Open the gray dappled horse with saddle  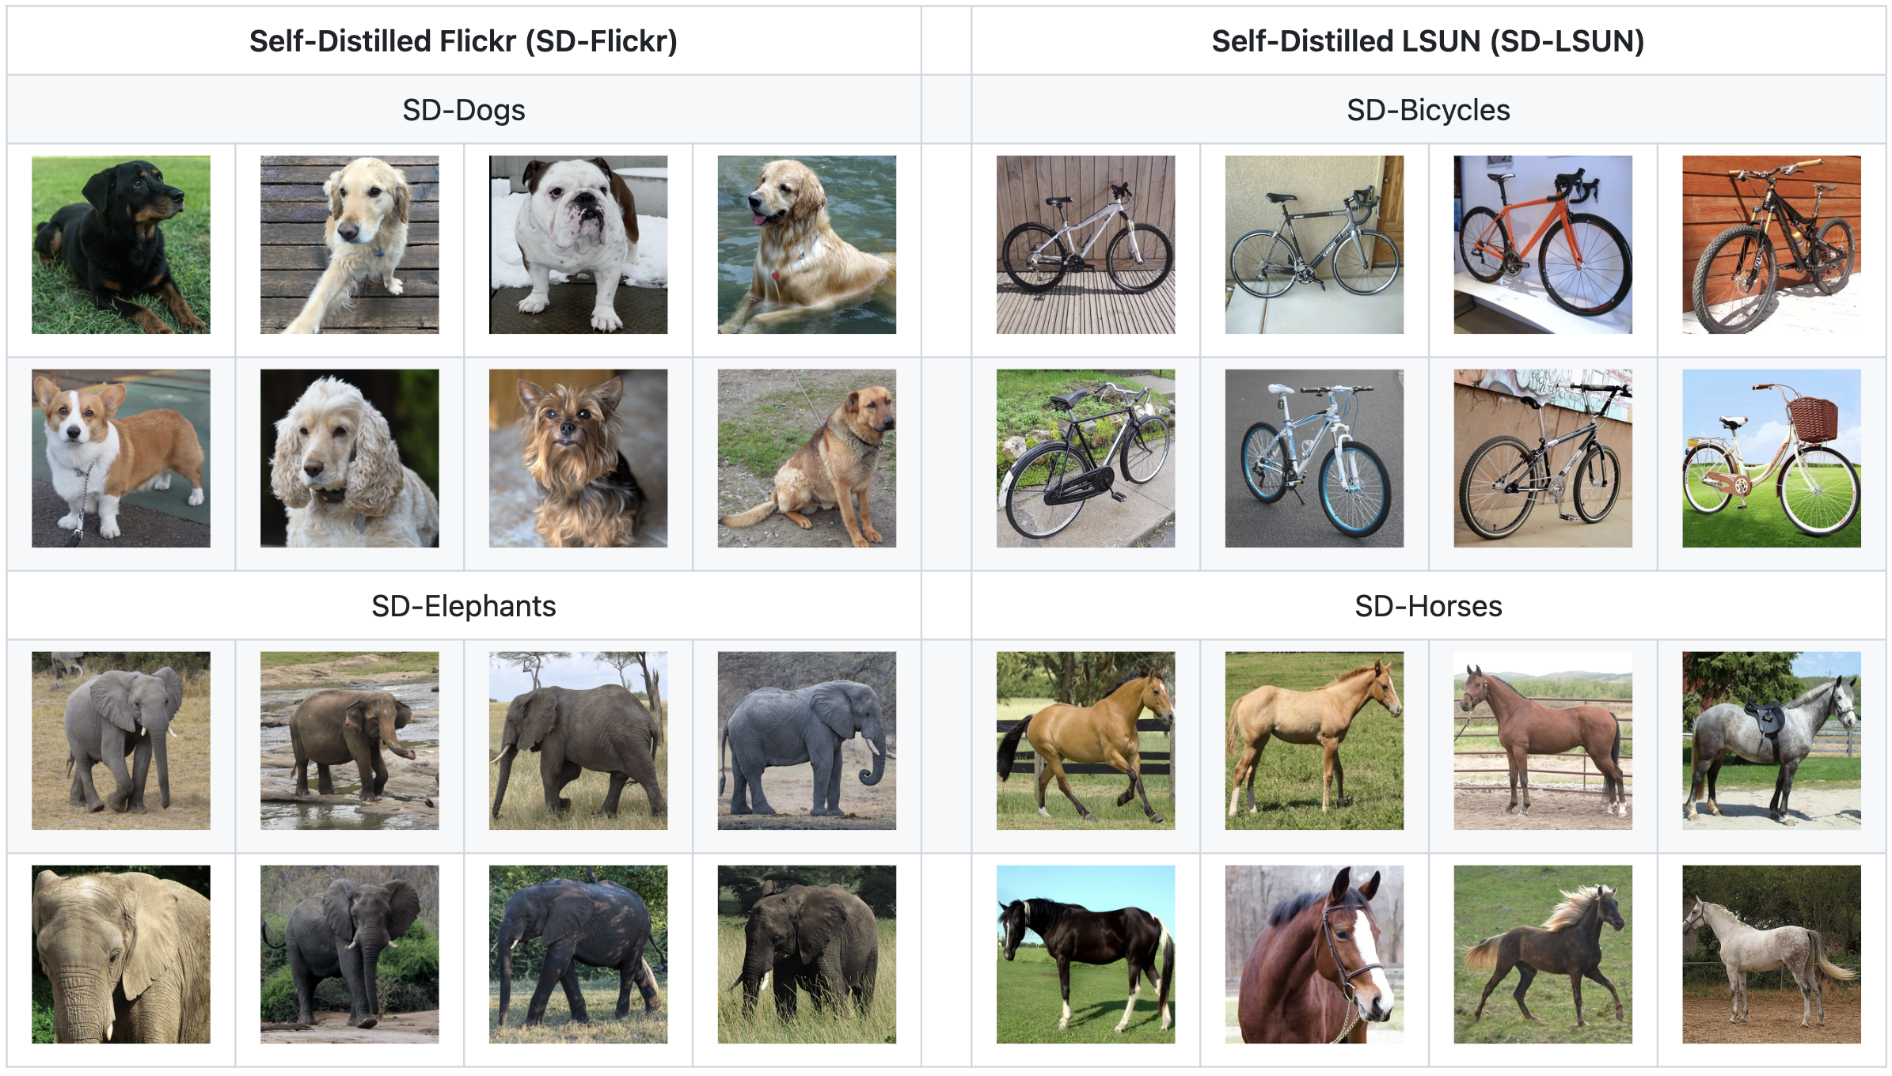point(1771,741)
